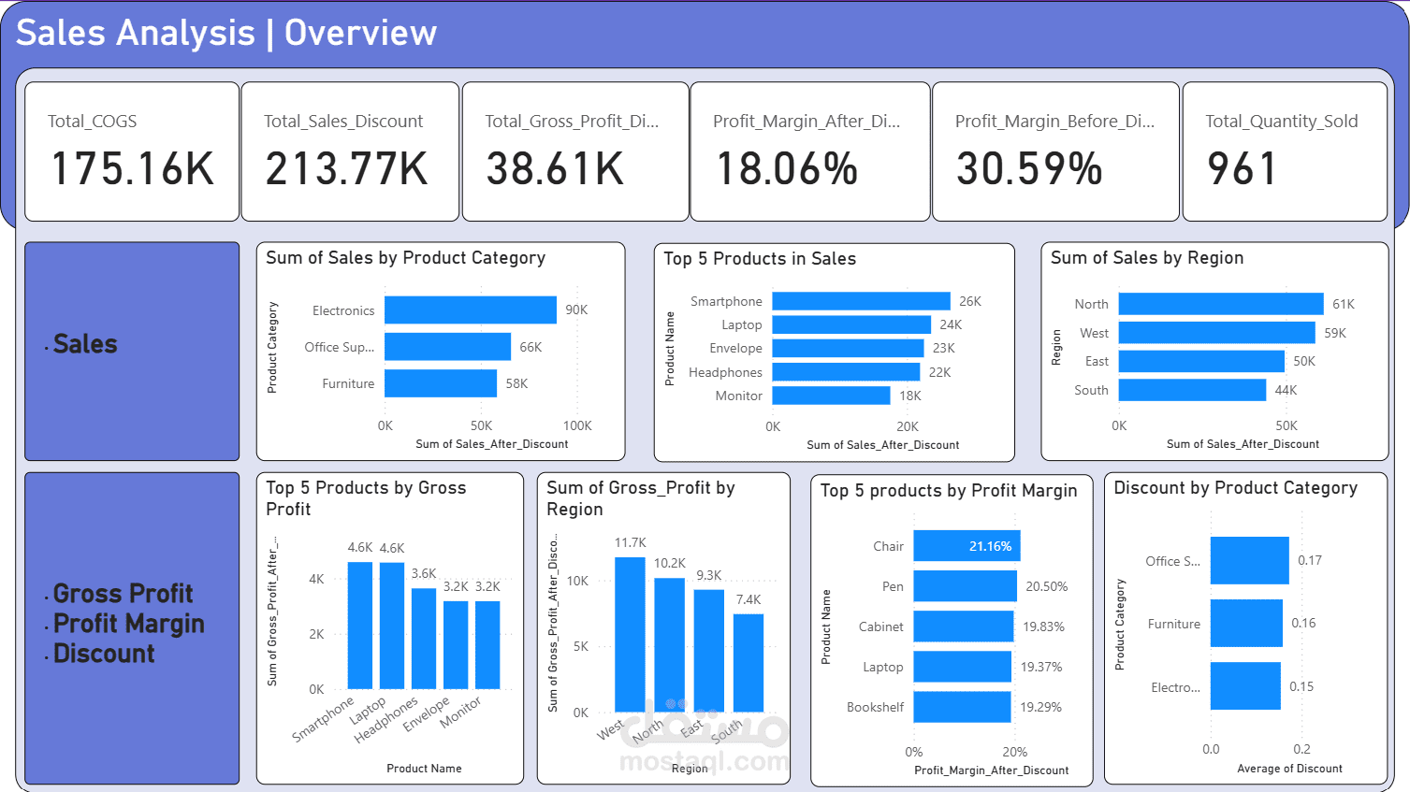Screen dimensions: 1410x792
Task: Click the 90K data label beside the Electronics bar
Action: [x=576, y=310]
